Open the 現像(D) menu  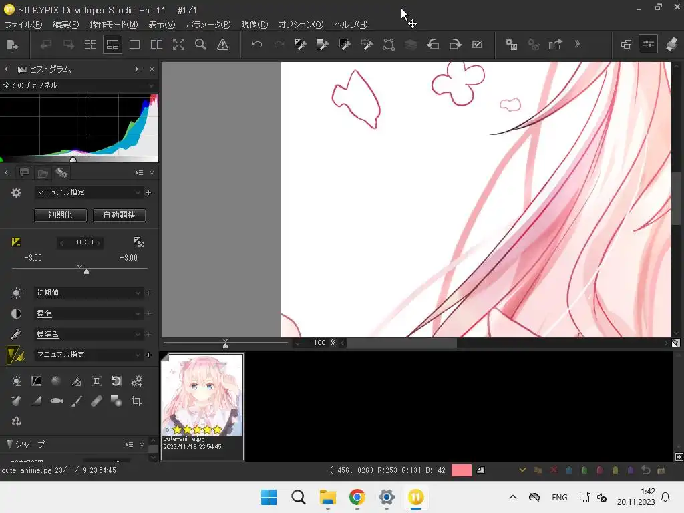pyautogui.click(x=254, y=25)
